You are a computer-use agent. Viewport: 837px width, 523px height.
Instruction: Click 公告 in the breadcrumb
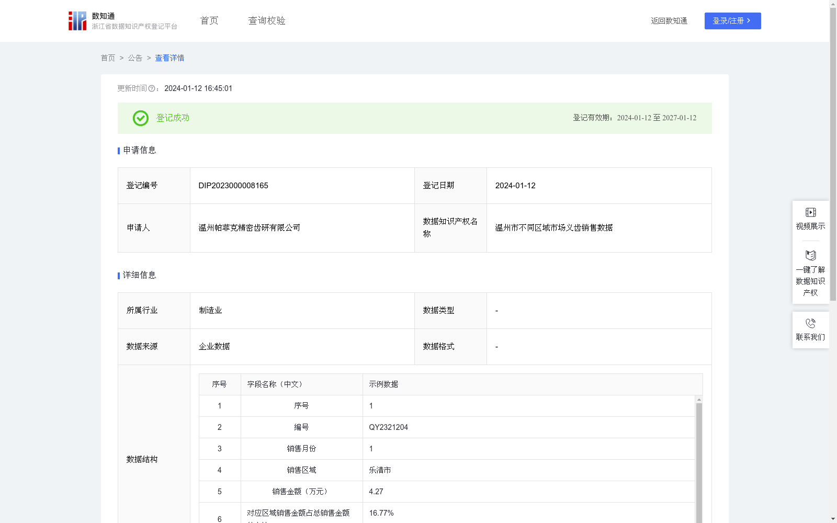coord(135,58)
